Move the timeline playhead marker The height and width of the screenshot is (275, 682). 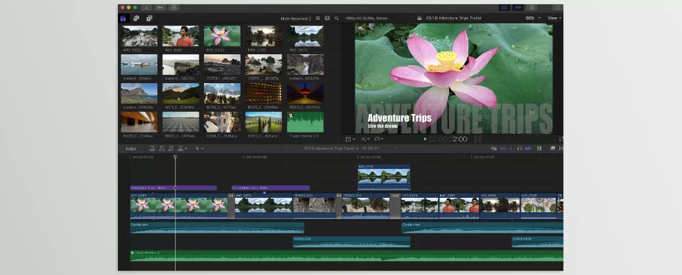pyautogui.click(x=175, y=157)
